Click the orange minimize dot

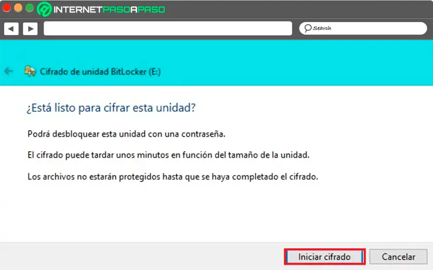pos(18,8)
